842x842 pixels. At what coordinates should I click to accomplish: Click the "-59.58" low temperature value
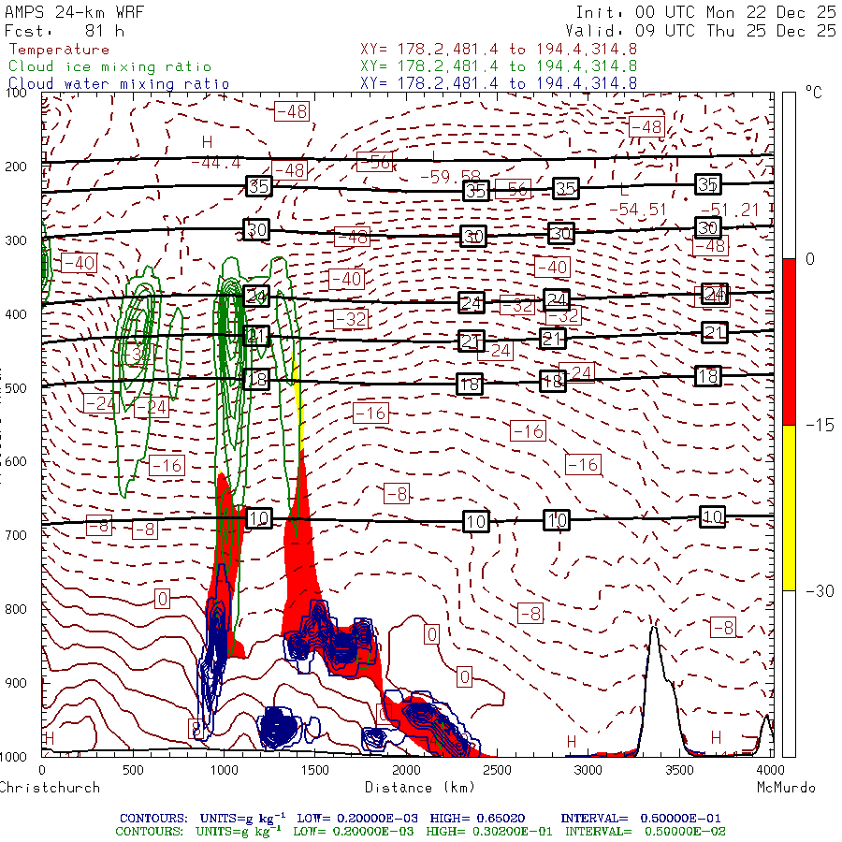point(451,176)
